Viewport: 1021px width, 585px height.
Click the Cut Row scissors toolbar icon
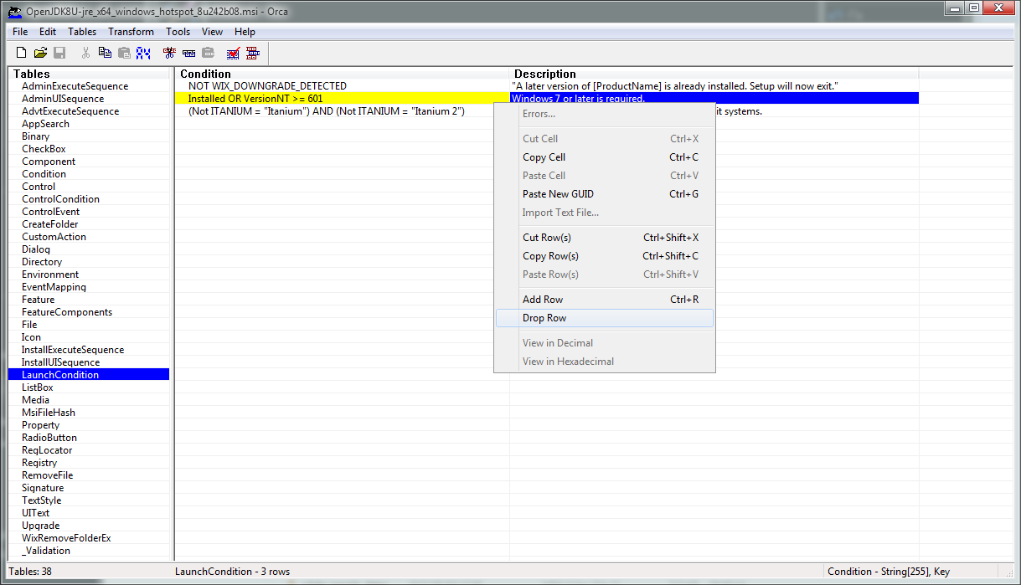click(x=169, y=53)
